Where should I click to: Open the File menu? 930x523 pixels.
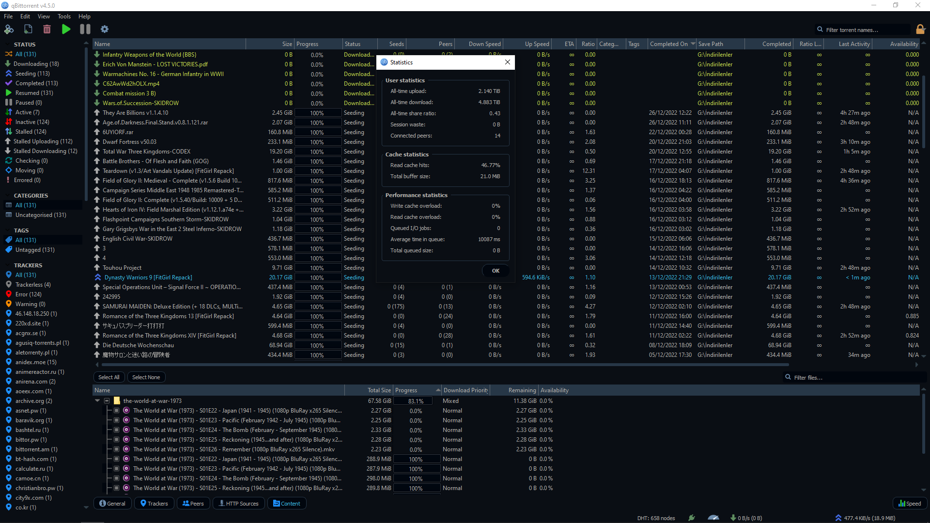(8, 16)
